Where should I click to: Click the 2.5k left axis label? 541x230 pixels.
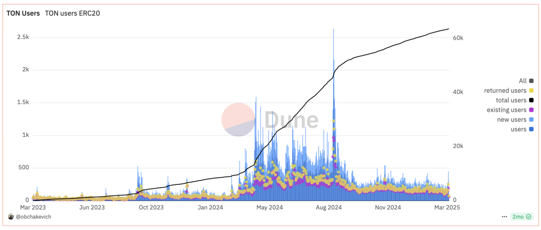pyautogui.click(x=22, y=38)
